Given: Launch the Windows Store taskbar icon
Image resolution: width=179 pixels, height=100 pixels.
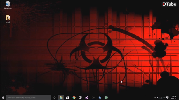Looking at the screenshot, I should pos(67,97).
